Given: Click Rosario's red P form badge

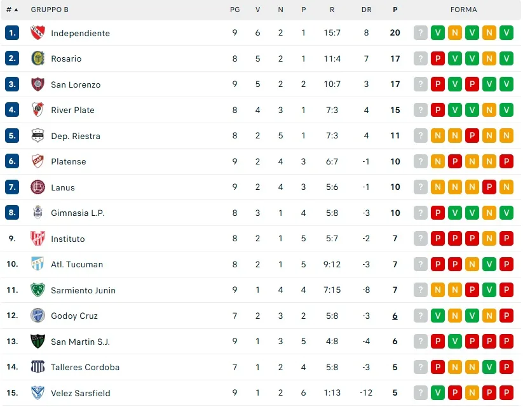Looking at the screenshot, I should point(437,58).
